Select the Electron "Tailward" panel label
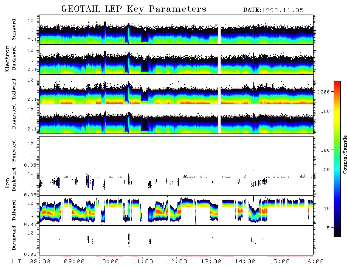The height and width of the screenshot is (267, 347). [14, 89]
